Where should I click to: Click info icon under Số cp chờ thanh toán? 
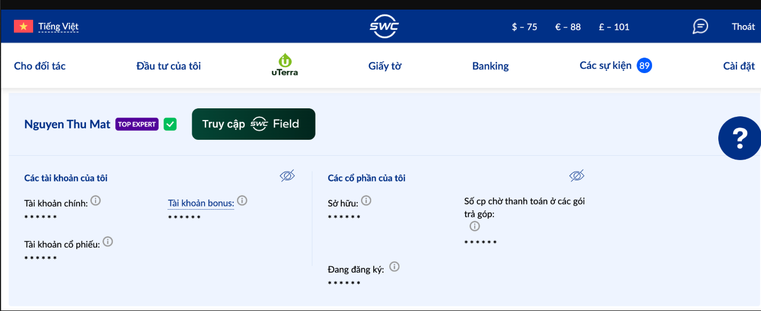point(475,226)
